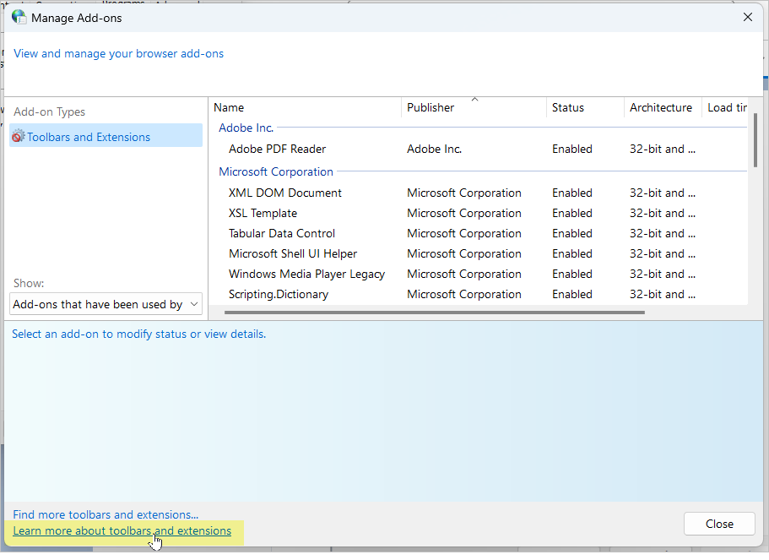
Task: Select the Adobe PDF Reader add-on
Action: click(x=277, y=149)
